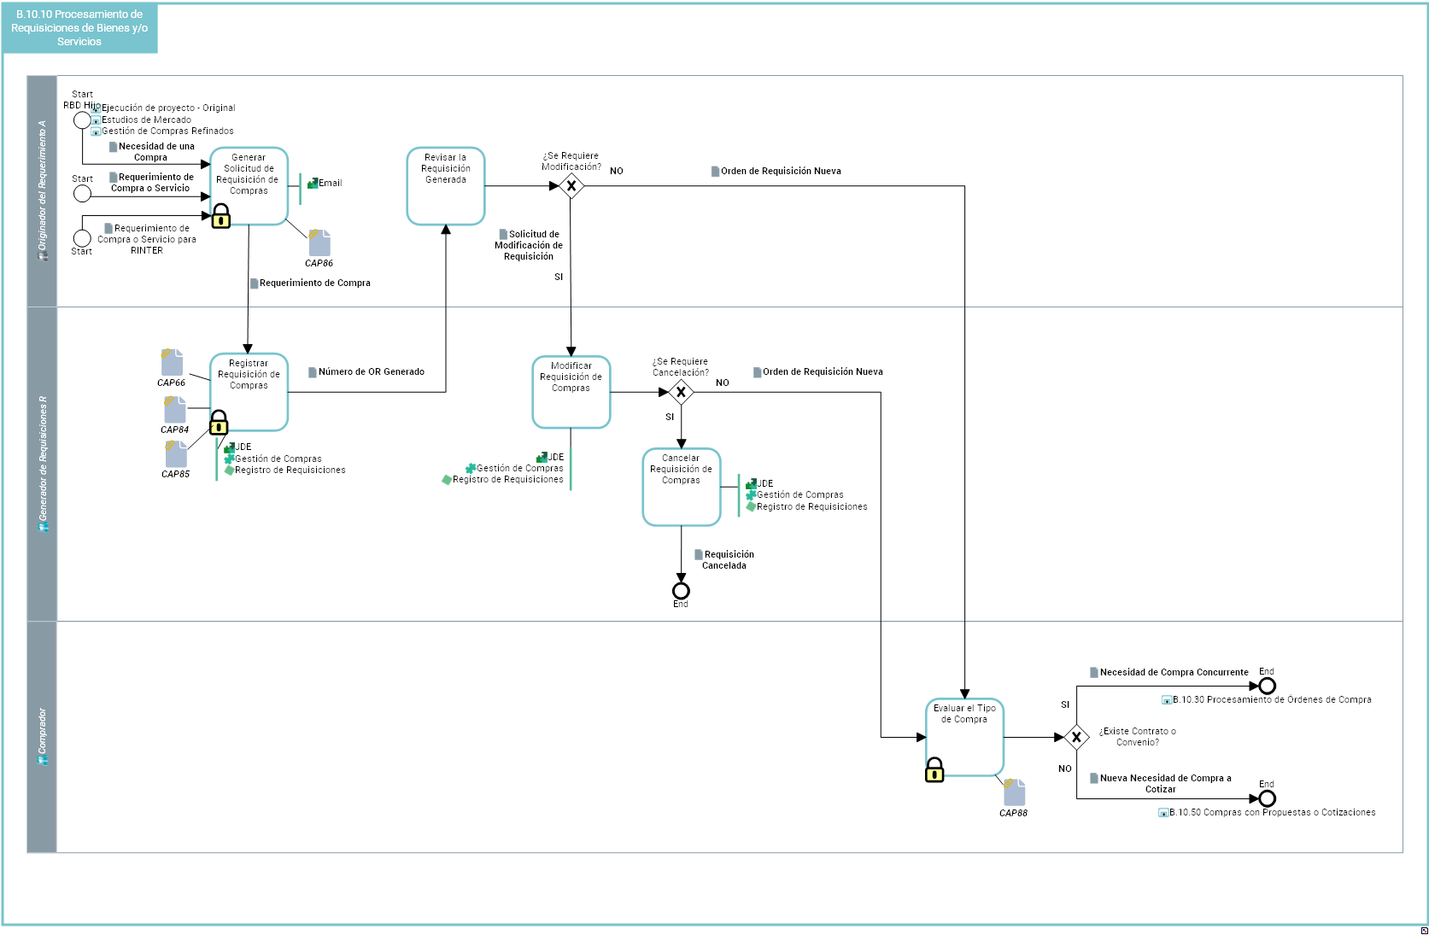The image size is (1429, 935).
Task: Click Orden de Requisición Nueva label in middle lane
Action: click(x=823, y=371)
